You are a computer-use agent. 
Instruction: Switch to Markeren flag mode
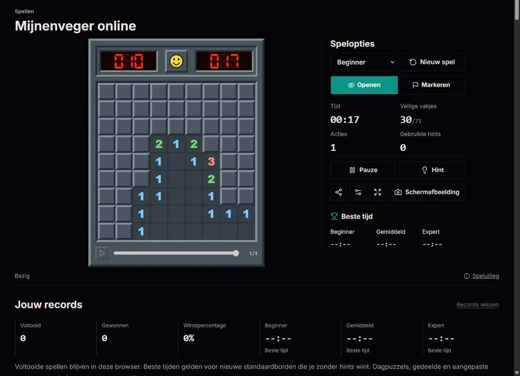[431, 85]
